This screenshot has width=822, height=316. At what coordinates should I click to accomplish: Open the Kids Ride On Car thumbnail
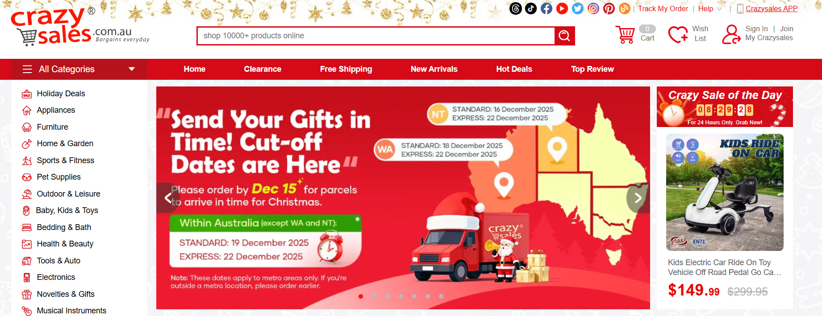tap(725, 192)
